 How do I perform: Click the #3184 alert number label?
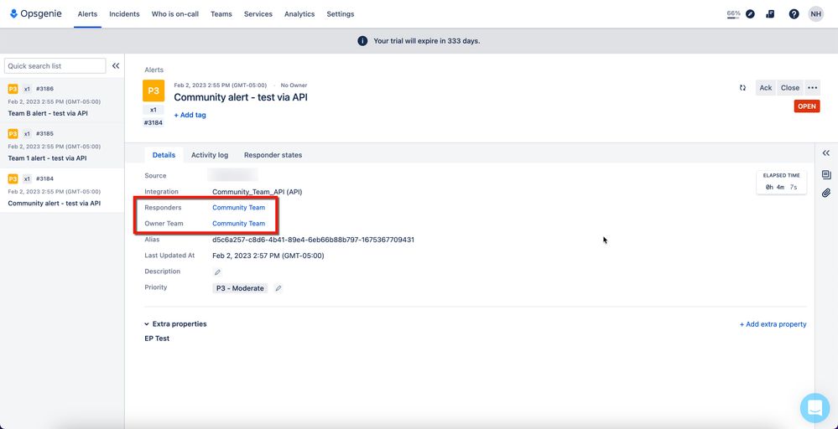(154, 122)
